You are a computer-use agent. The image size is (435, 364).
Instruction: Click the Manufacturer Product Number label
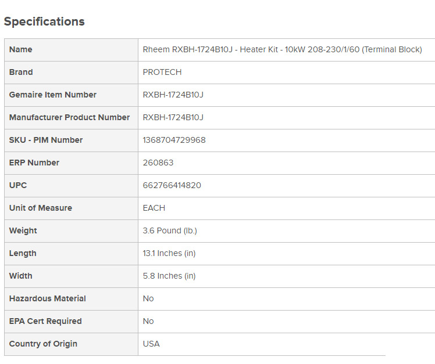(x=69, y=117)
